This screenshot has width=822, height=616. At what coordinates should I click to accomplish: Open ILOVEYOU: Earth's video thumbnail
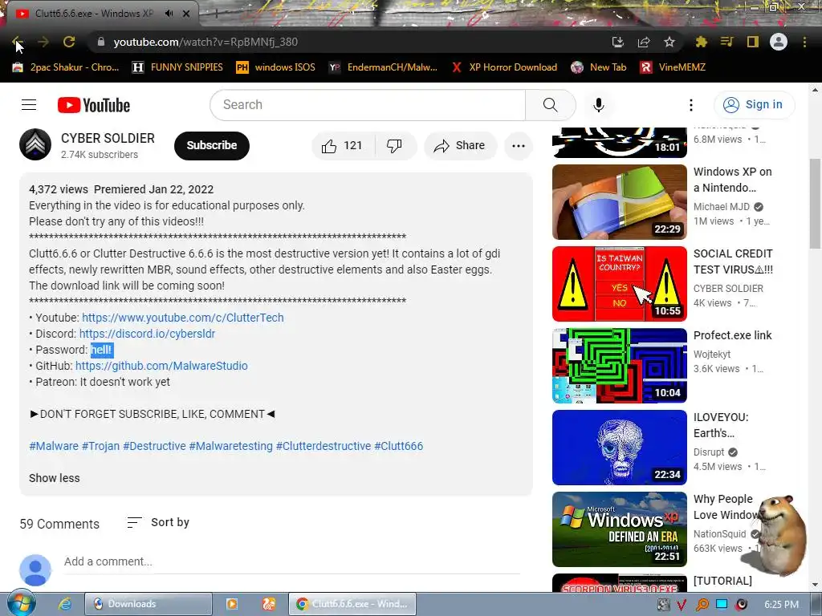619,448
